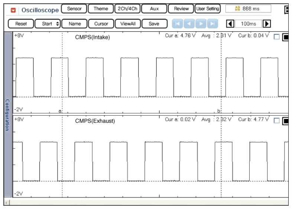Tick the CMPS(Exhaust) channel checkbox

point(276,120)
